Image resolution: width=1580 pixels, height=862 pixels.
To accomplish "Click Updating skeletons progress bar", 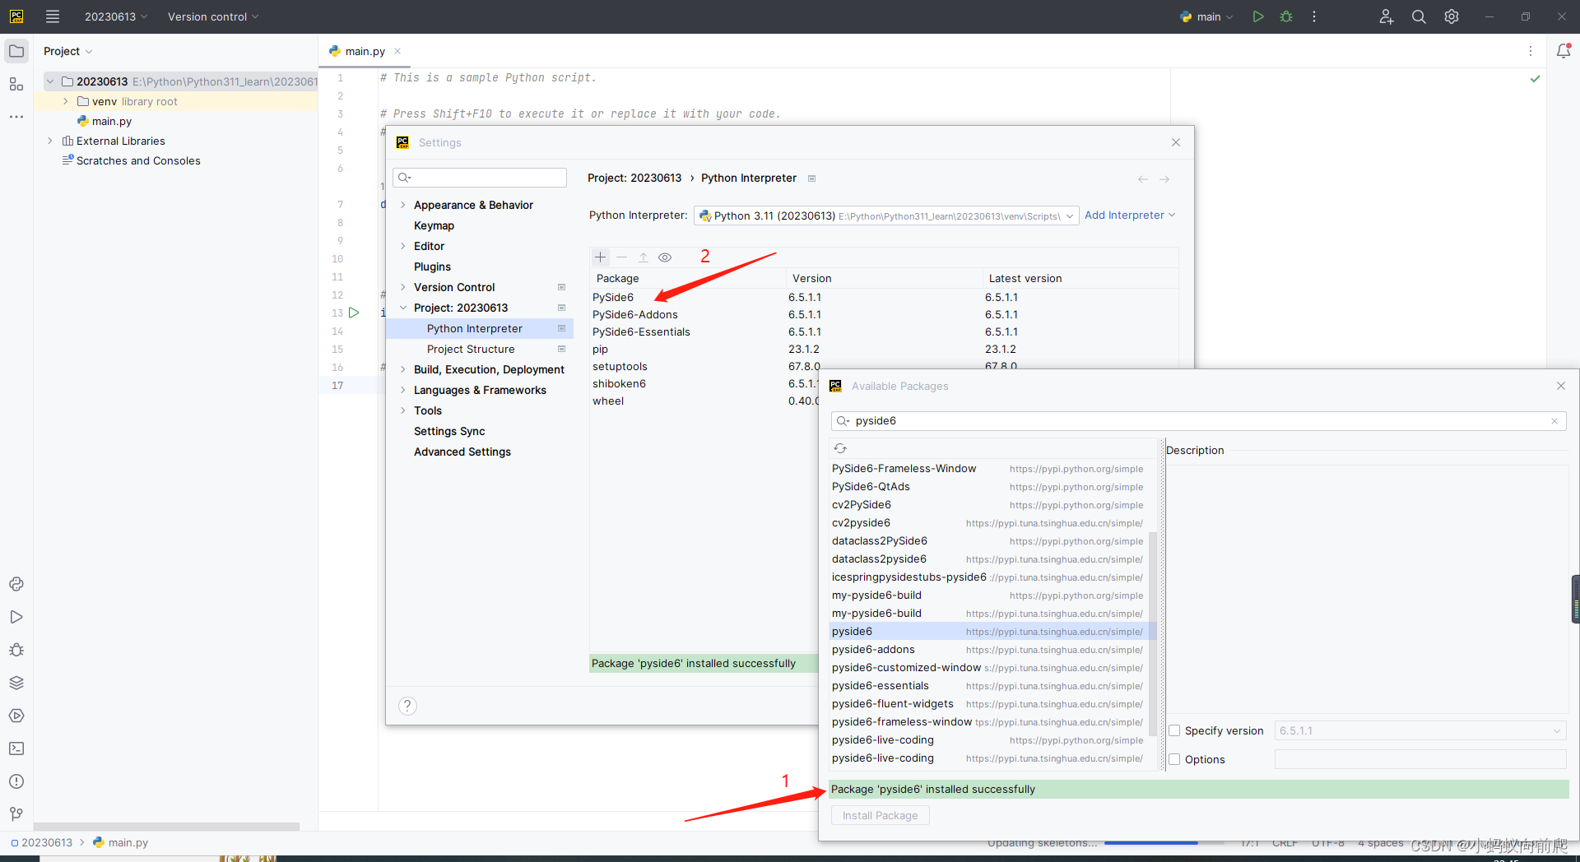I will (1164, 842).
